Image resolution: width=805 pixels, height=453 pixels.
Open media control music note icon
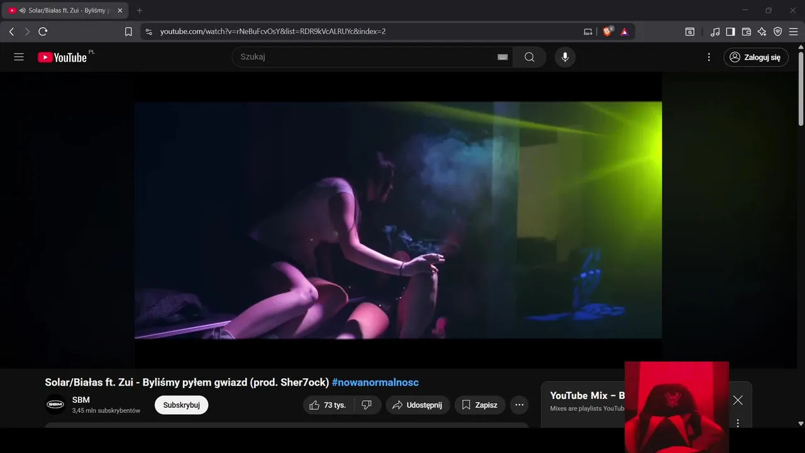(715, 31)
